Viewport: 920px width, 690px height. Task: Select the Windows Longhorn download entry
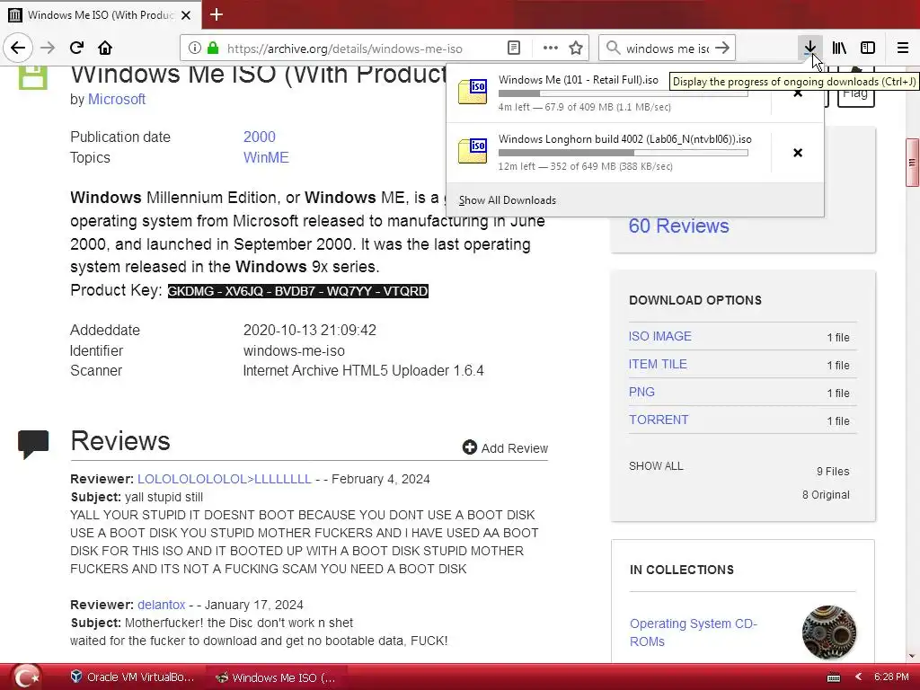click(x=608, y=152)
